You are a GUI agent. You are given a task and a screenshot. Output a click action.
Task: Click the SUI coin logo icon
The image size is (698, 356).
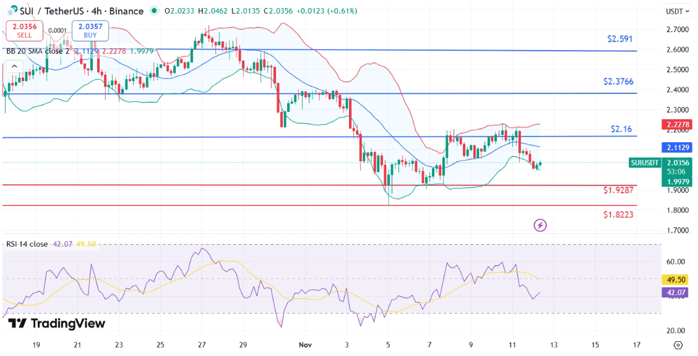click(x=12, y=11)
